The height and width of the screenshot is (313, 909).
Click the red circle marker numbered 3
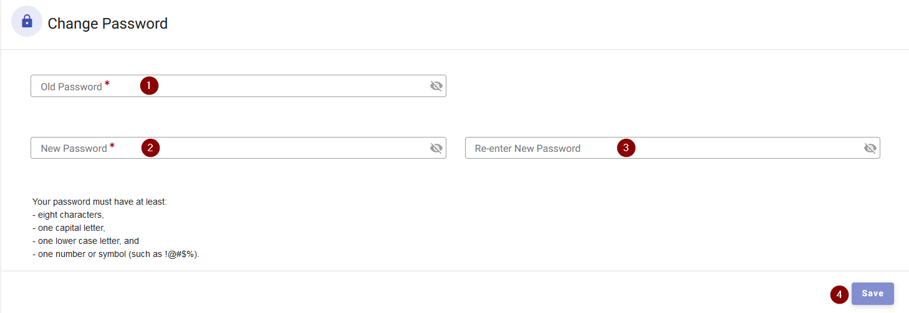[x=626, y=147]
